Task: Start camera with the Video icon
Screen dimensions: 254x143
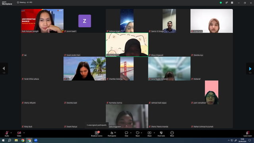Action: tap(19, 133)
